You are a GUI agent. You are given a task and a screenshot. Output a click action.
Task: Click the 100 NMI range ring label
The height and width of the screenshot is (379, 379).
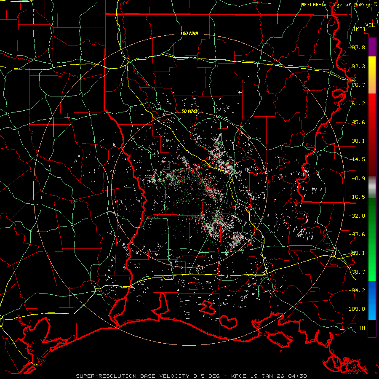click(x=189, y=33)
